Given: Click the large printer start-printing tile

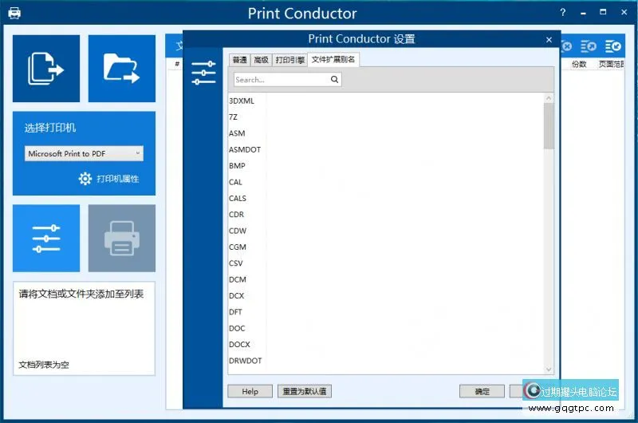Looking at the screenshot, I should 121,238.
